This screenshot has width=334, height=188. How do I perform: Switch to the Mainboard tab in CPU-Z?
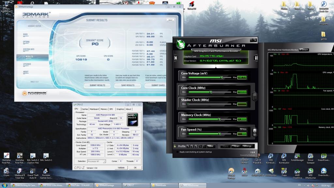(x=94, y=109)
